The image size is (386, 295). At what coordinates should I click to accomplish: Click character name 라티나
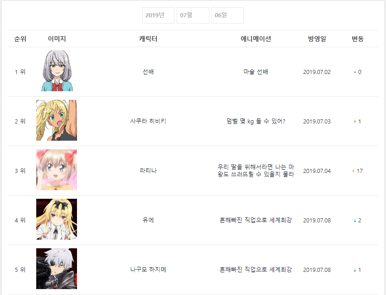(x=148, y=171)
